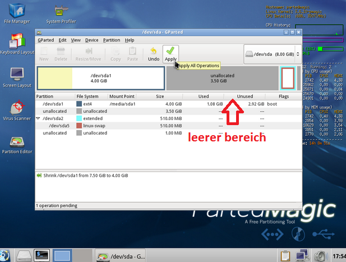Click the Resize/Move toolbar icon
Screen dimensions: 346x262
[x=88, y=54]
